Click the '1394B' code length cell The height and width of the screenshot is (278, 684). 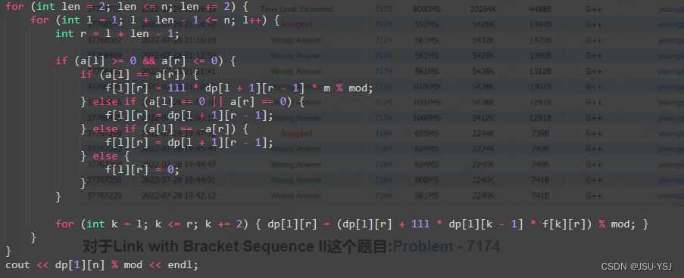pyautogui.click(x=541, y=25)
